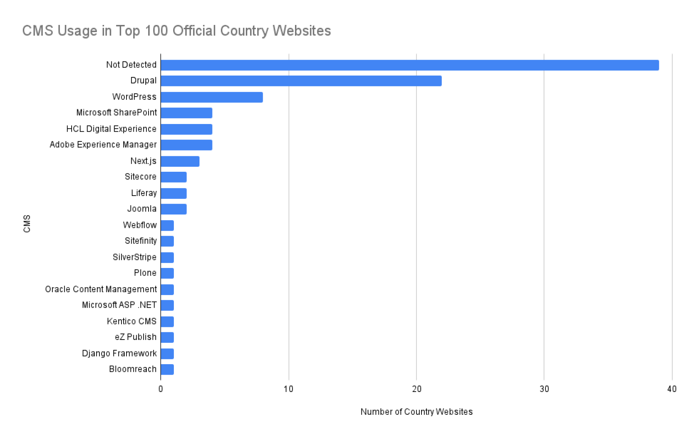The width and height of the screenshot is (694, 439).
Task: Click the Django Framework label
Action: (119, 353)
